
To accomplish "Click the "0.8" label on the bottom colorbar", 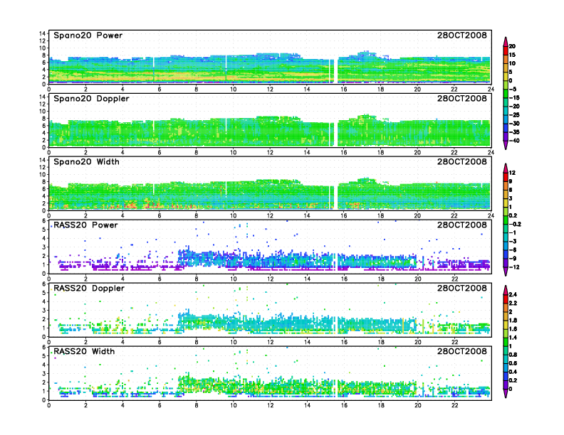I will tap(513, 355).
